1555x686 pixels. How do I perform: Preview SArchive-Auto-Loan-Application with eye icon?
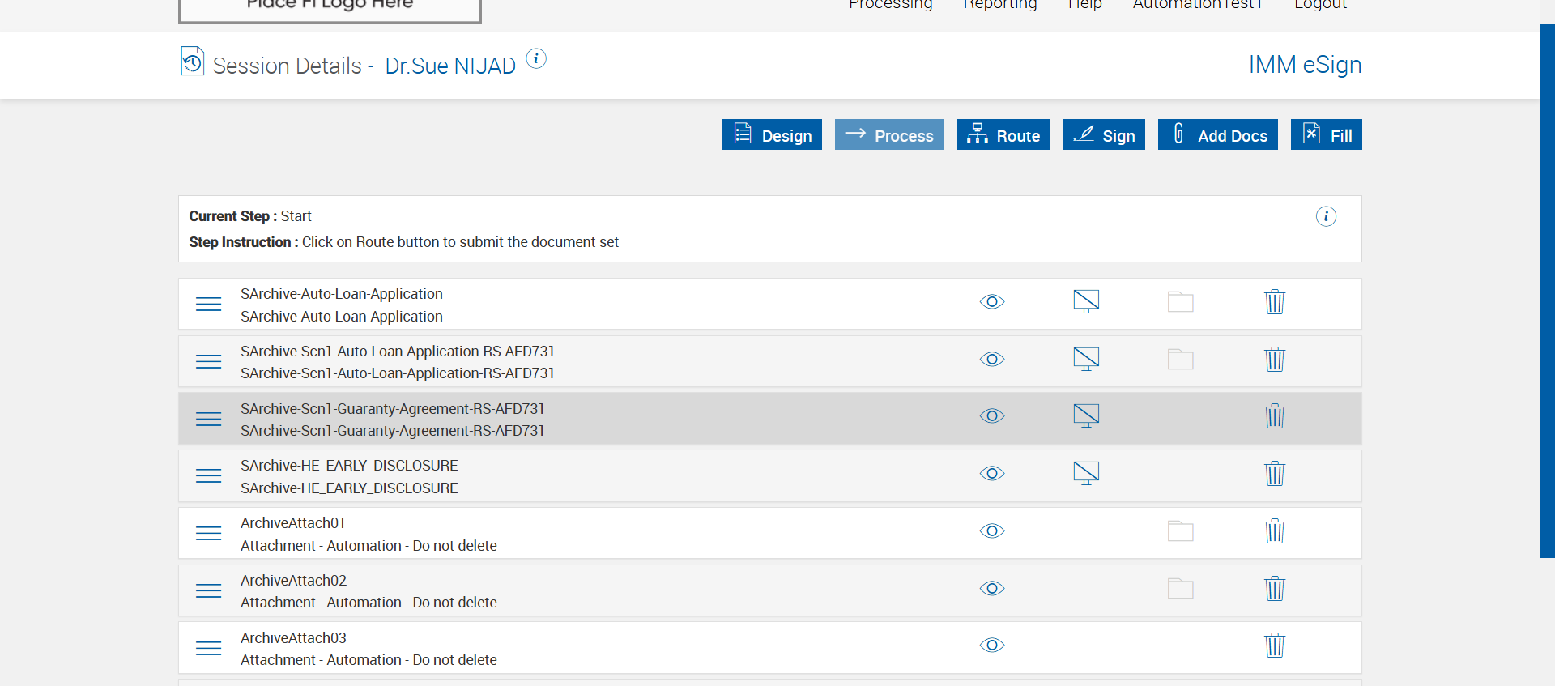point(992,302)
